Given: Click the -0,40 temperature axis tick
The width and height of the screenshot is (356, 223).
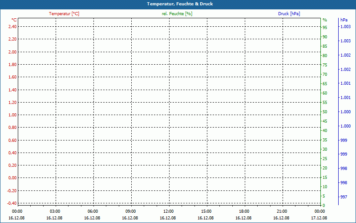Looking at the screenshot, I should (x=12, y=203).
